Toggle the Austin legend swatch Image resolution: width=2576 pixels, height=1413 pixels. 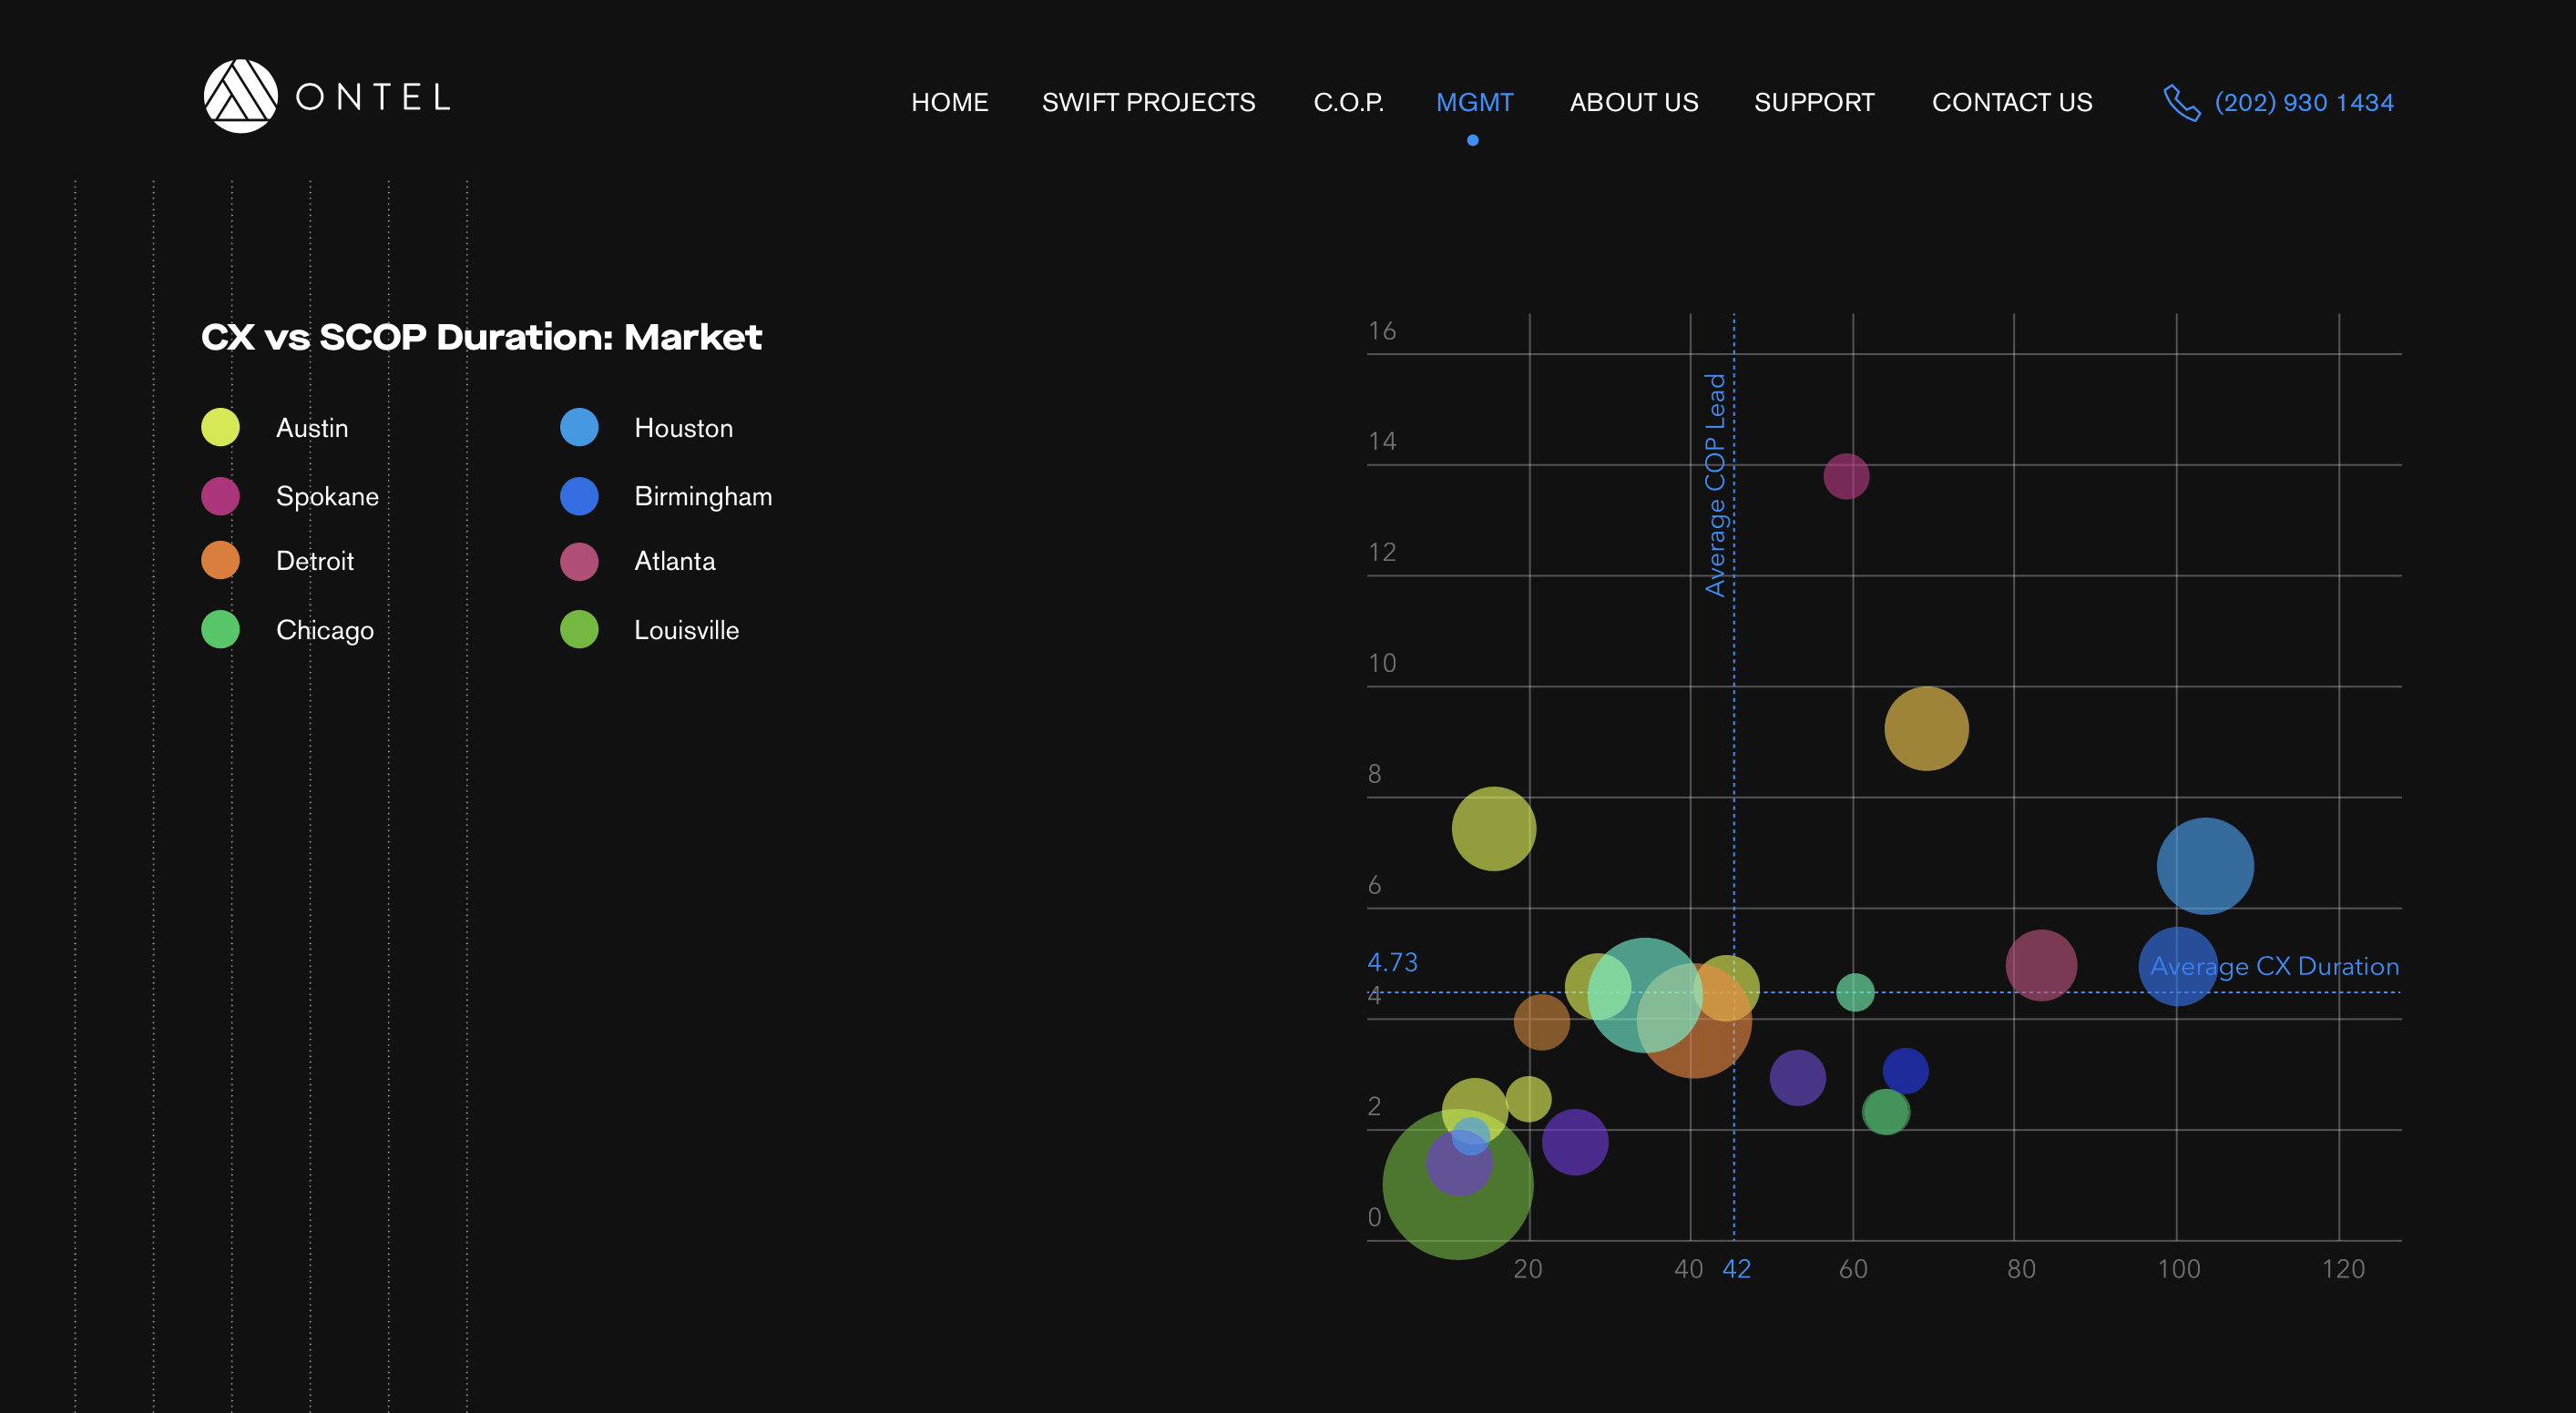(x=220, y=428)
